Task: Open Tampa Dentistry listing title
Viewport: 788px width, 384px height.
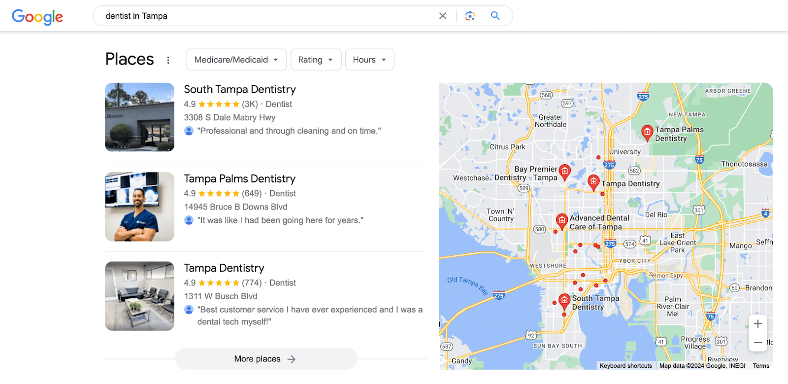Action: 224,268
